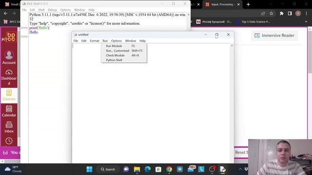Open Edit menu in IDLE Shell window

click(32, 10)
